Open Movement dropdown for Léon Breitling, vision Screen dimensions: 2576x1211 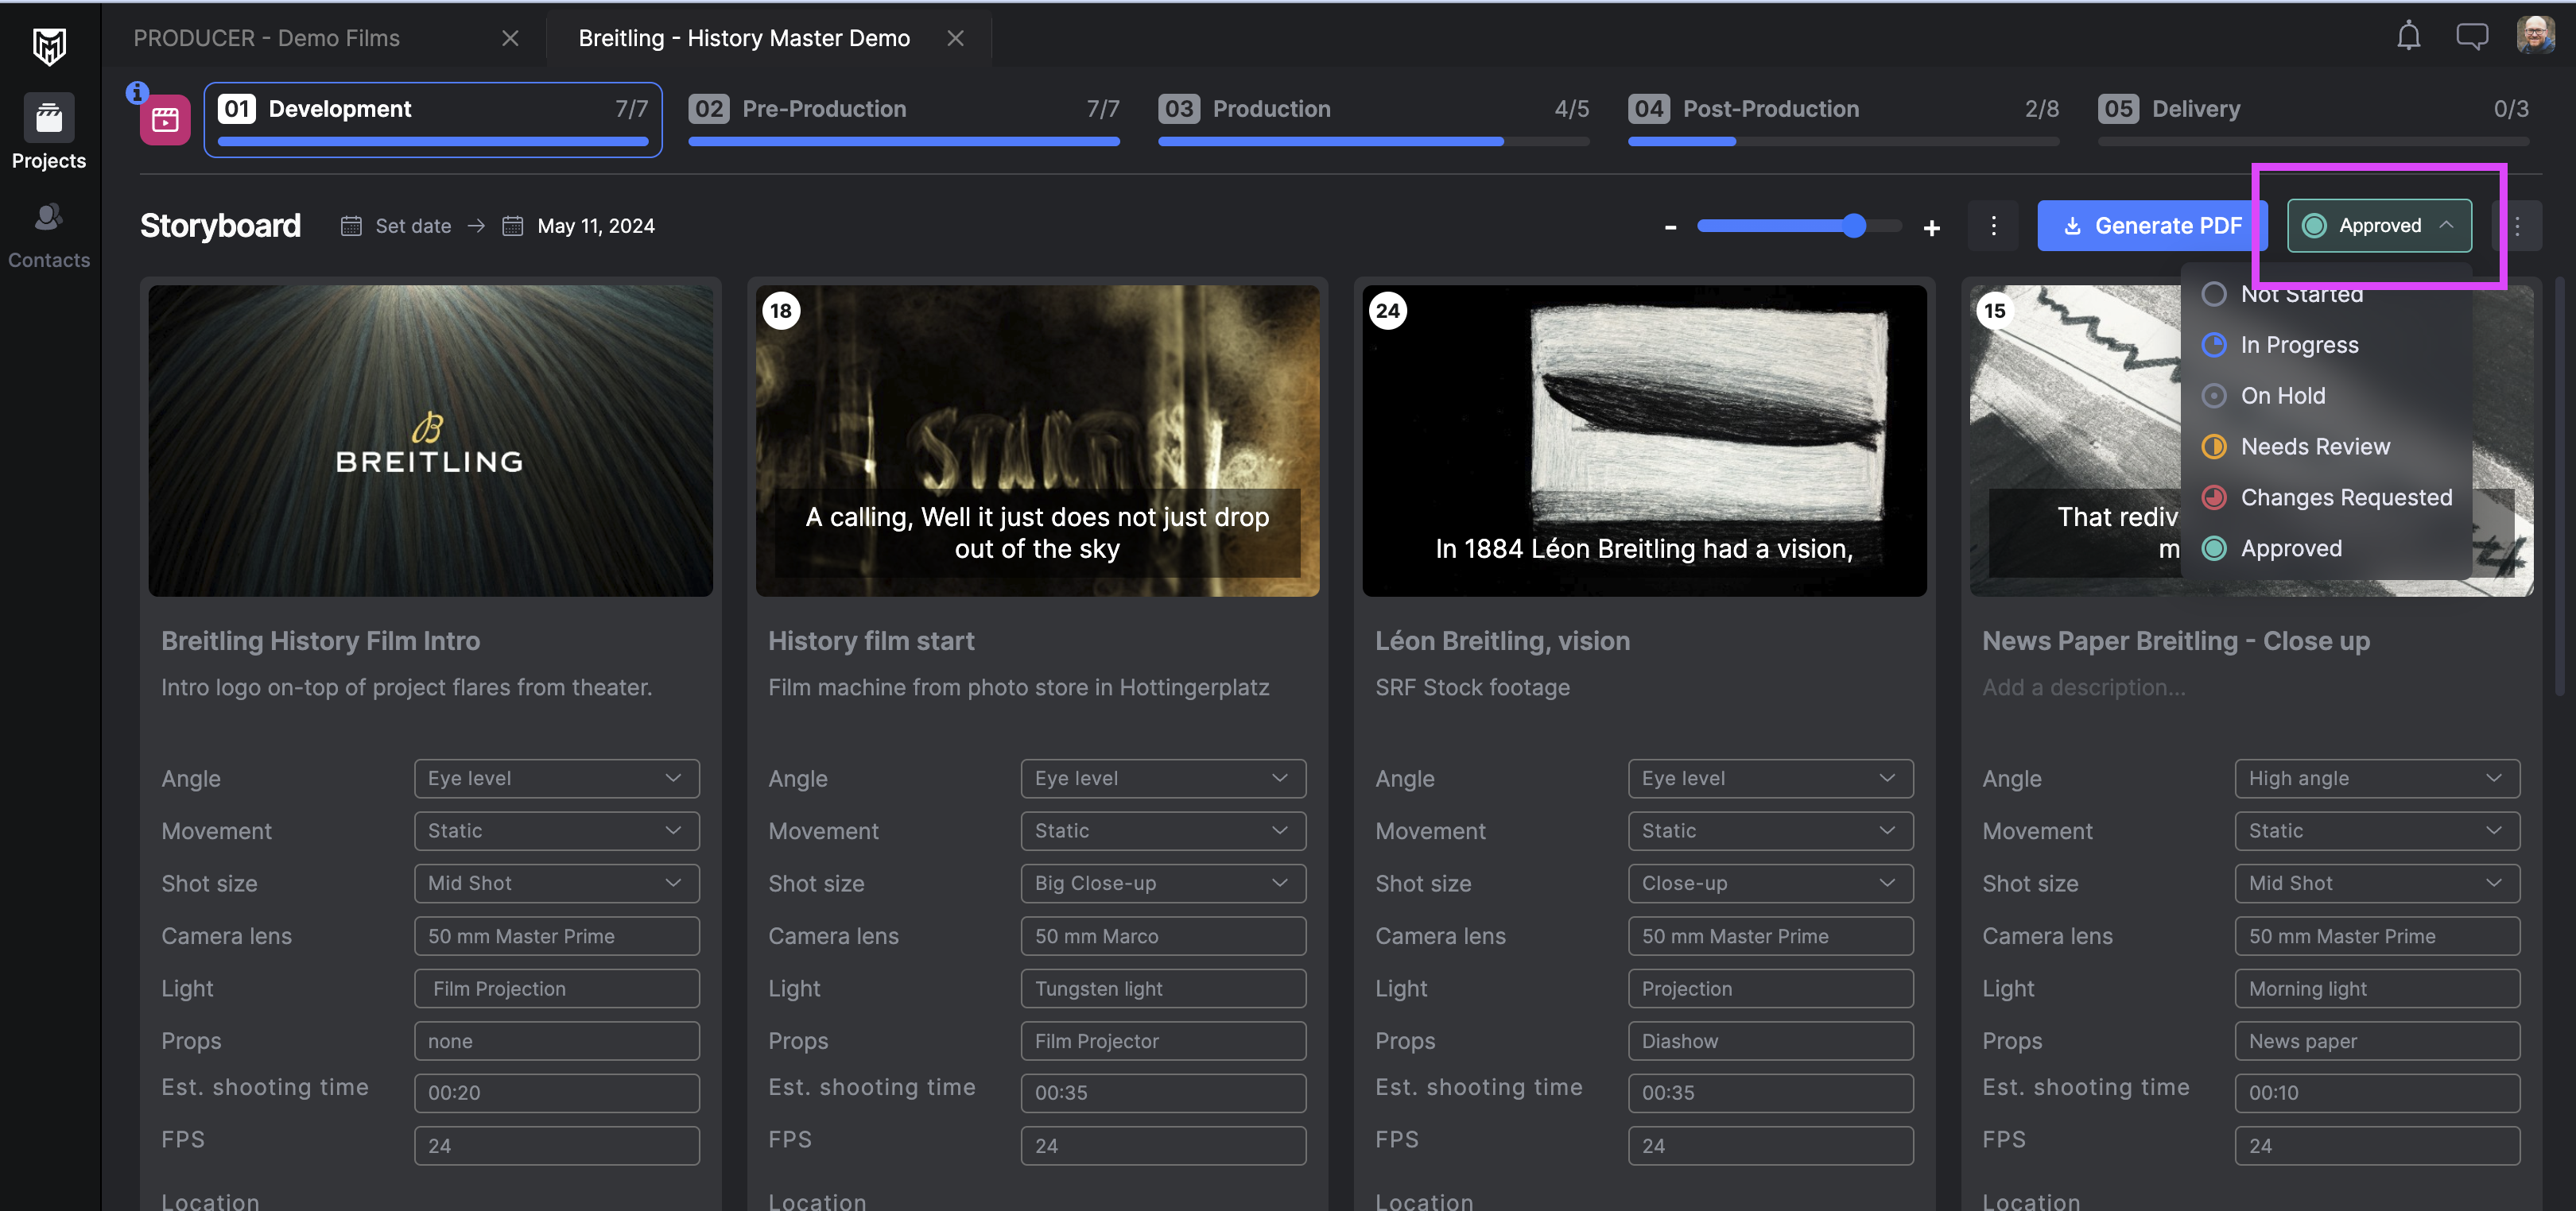1770,831
